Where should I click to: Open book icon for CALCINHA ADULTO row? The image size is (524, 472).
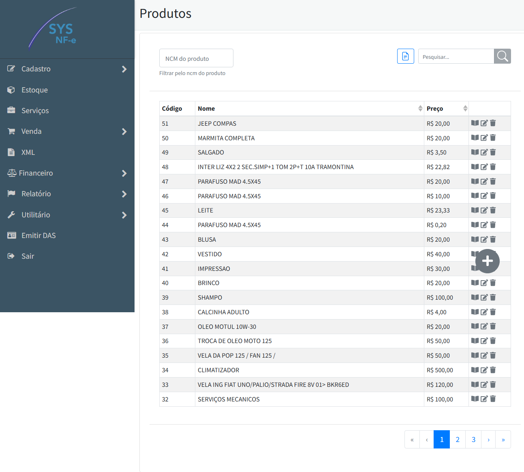(x=475, y=312)
